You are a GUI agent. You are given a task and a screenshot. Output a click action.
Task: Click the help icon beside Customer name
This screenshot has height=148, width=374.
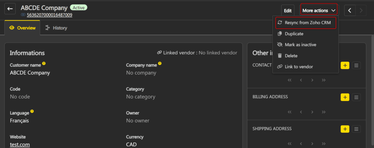coord(44,64)
